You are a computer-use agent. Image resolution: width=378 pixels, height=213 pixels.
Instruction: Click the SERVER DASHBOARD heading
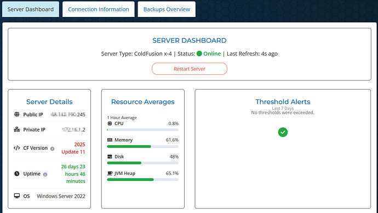(190, 40)
